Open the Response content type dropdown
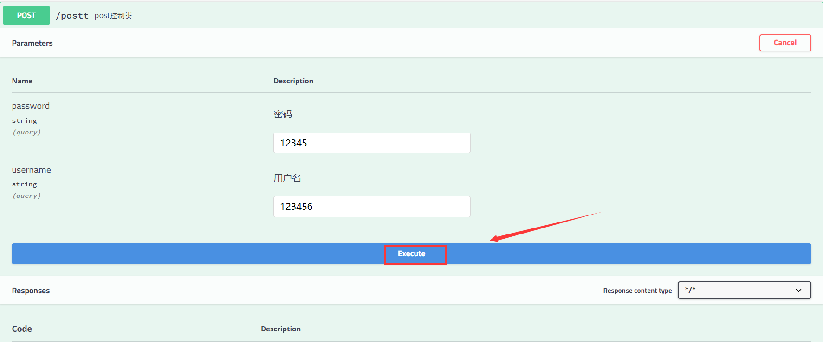Image resolution: width=823 pixels, height=342 pixels. tap(744, 290)
